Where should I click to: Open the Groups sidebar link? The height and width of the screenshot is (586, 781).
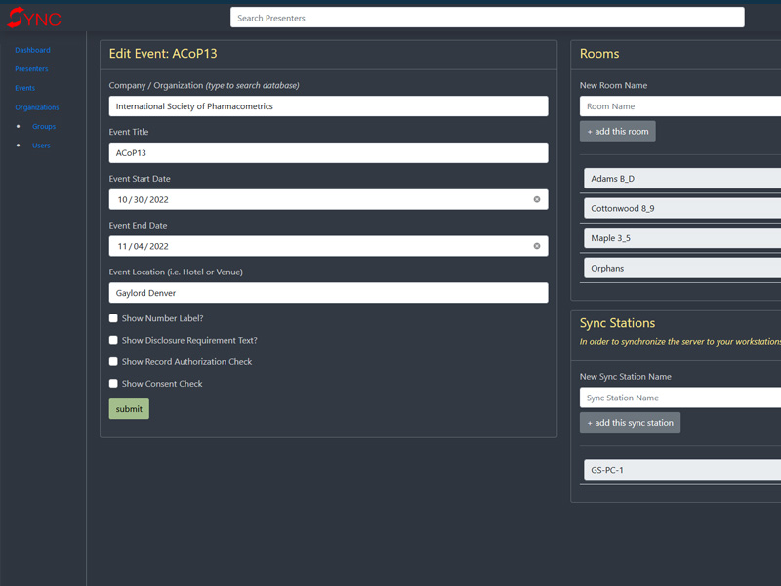pos(44,127)
